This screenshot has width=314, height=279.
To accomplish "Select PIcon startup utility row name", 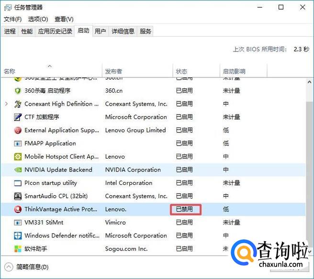I will tap(51, 183).
